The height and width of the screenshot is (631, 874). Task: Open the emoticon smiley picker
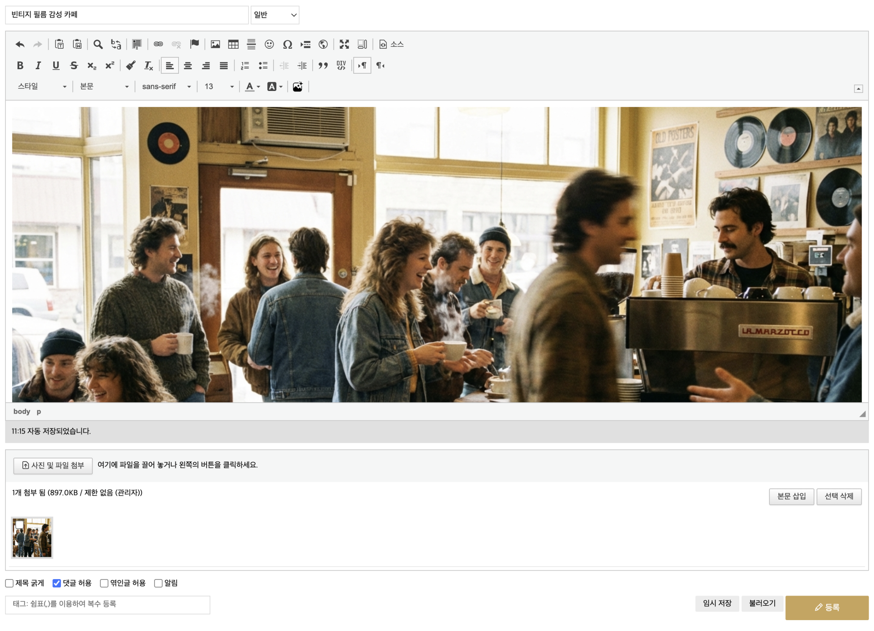269,44
